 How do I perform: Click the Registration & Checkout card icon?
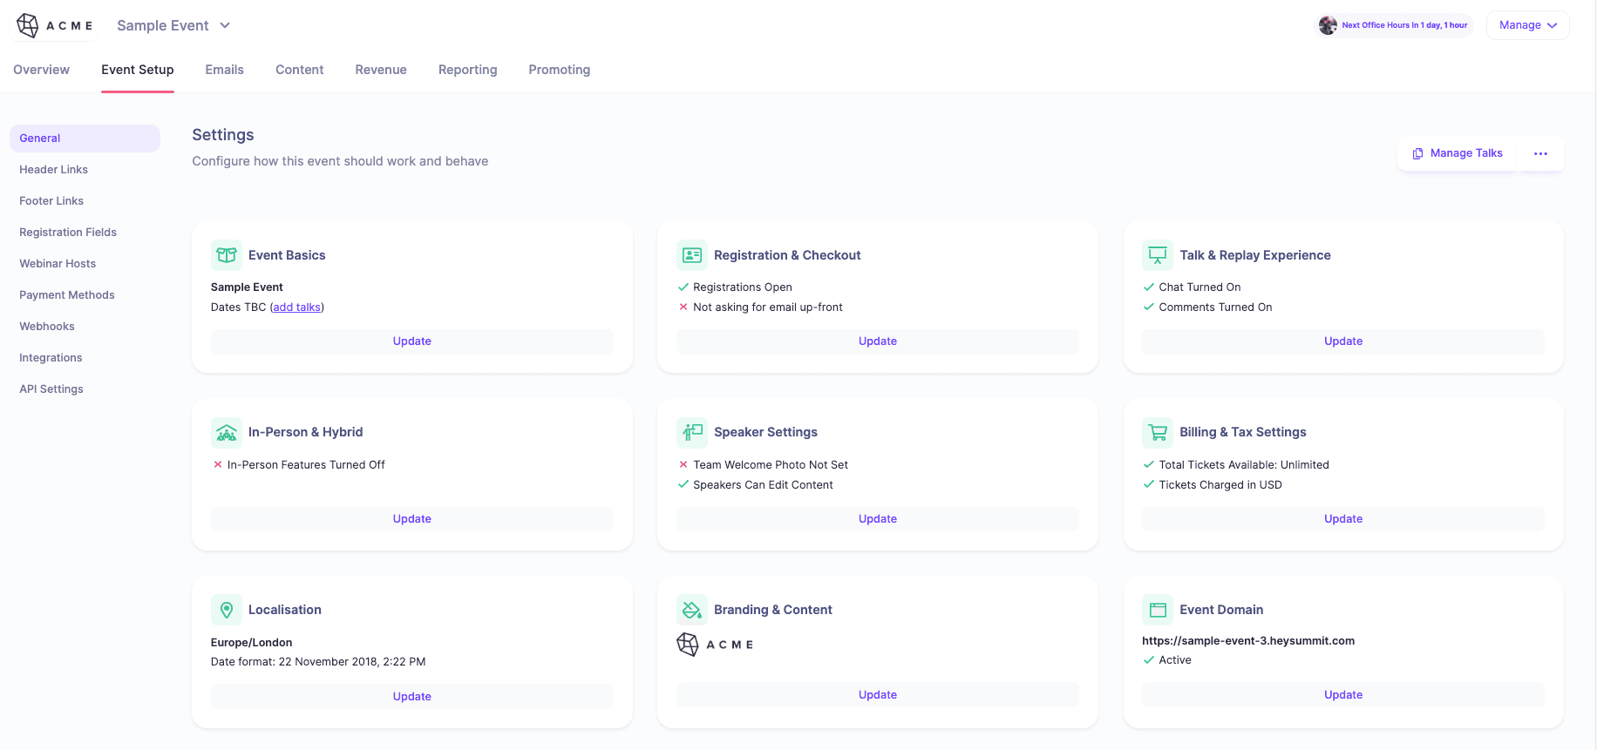(x=692, y=255)
